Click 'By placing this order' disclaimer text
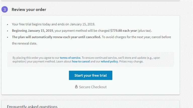The height and width of the screenshot is (108, 193). tap(86, 60)
